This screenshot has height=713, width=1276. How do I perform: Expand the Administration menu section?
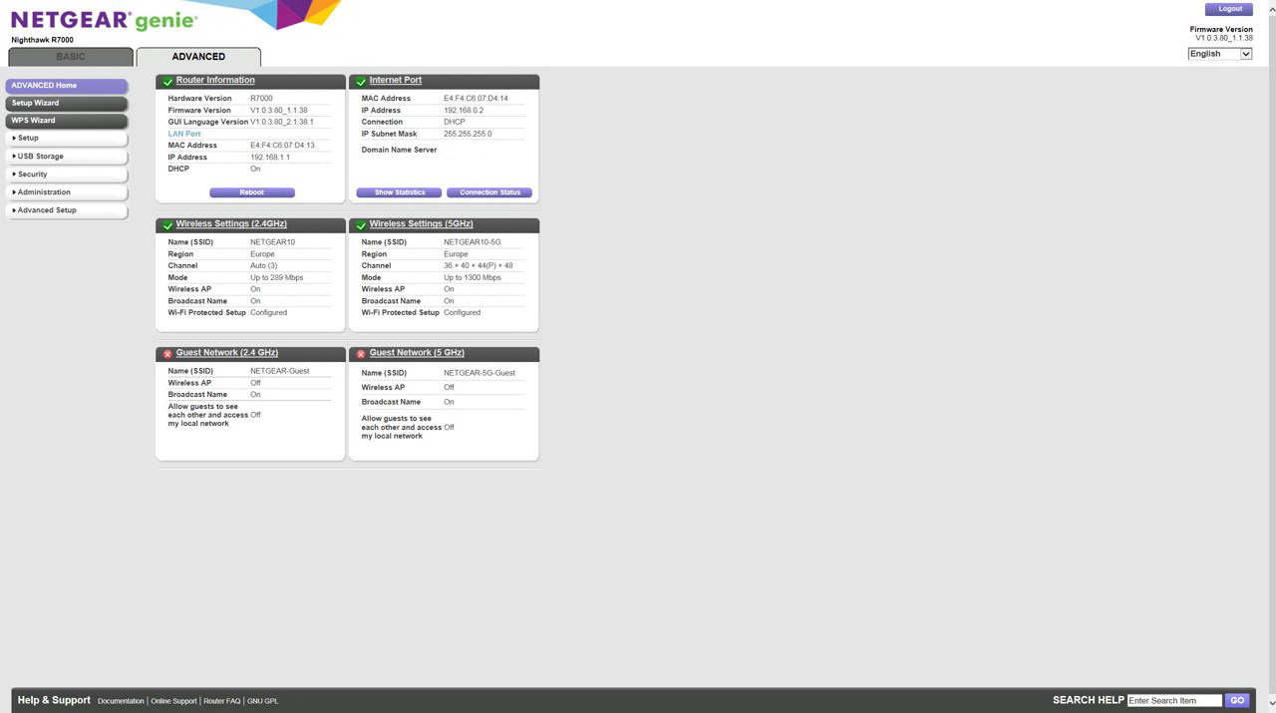67,192
